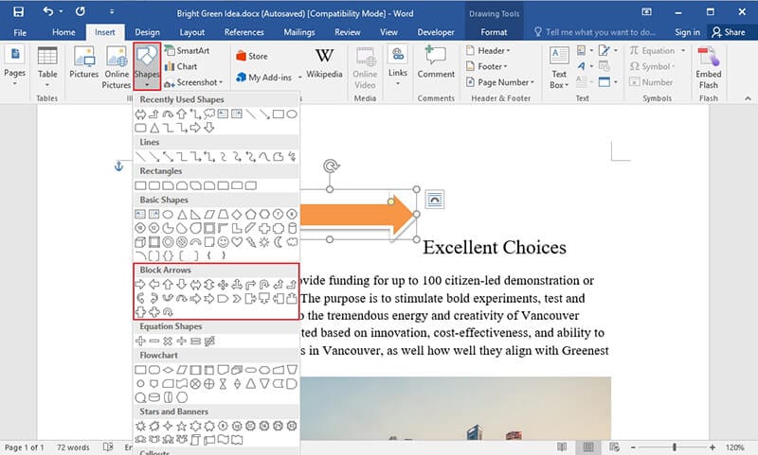Choose the first right arrow under Block Arrows
Viewport: 758px width, 455px height.
(x=141, y=285)
